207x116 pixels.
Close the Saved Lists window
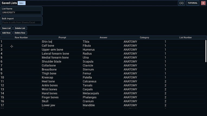pyautogui.click(x=203, y=3)
